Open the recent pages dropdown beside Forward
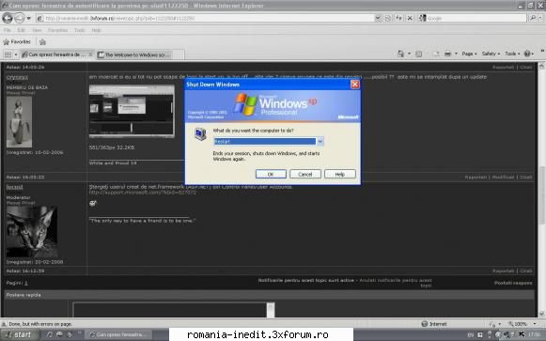This screenshot has width=546, height=341. [29, 18]
